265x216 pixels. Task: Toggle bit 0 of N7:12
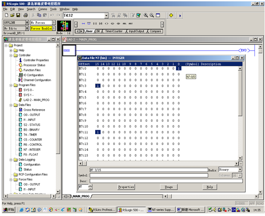(x=179, y=138)
